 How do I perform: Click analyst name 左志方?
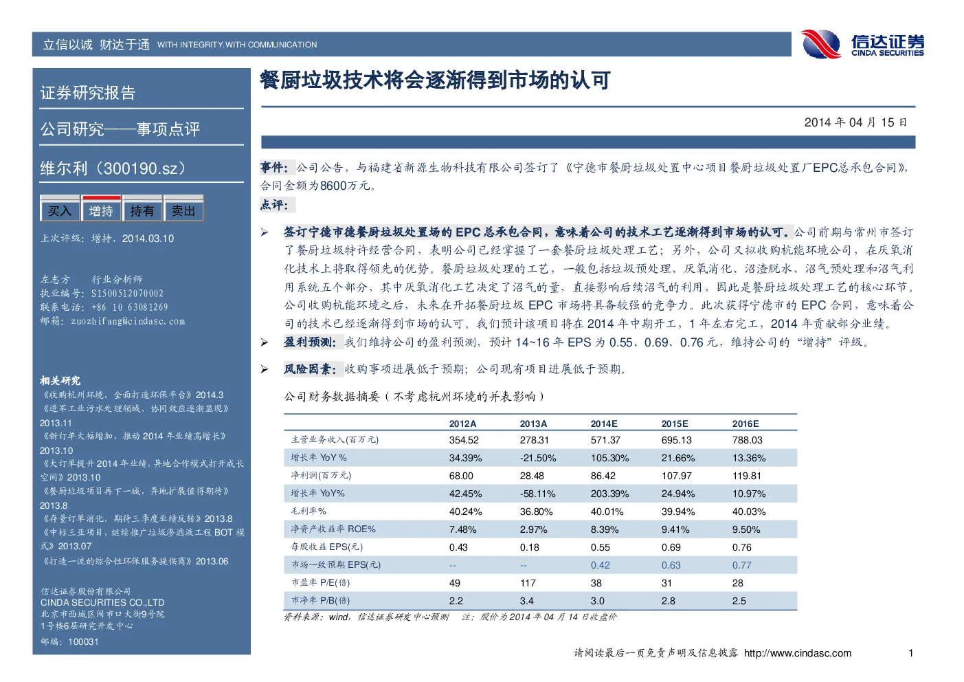pyautogui.click(x=55, y=279)
